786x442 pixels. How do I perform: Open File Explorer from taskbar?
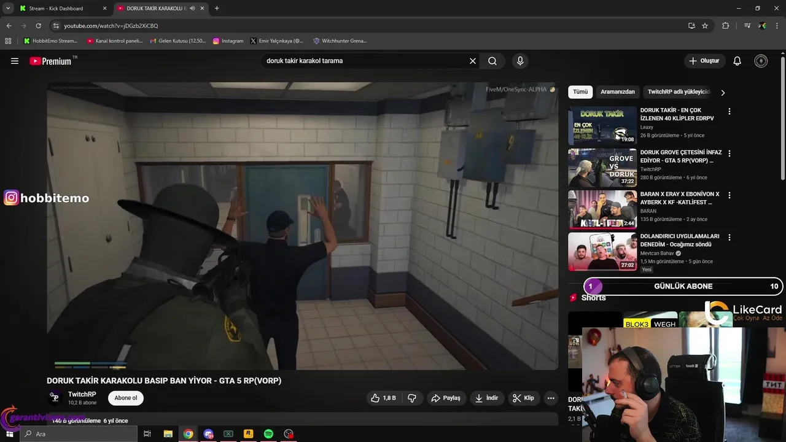tap(168, 434)
